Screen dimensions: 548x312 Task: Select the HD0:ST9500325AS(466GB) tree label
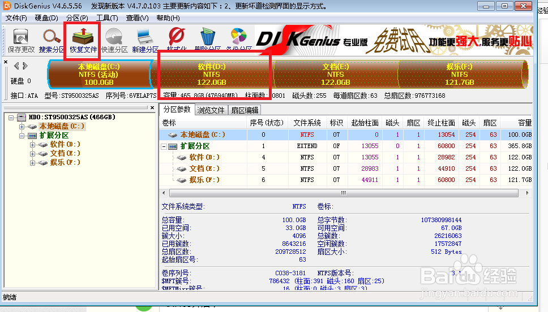72,117
